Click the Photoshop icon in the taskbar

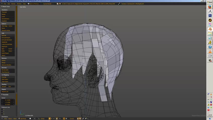(210, 16)
